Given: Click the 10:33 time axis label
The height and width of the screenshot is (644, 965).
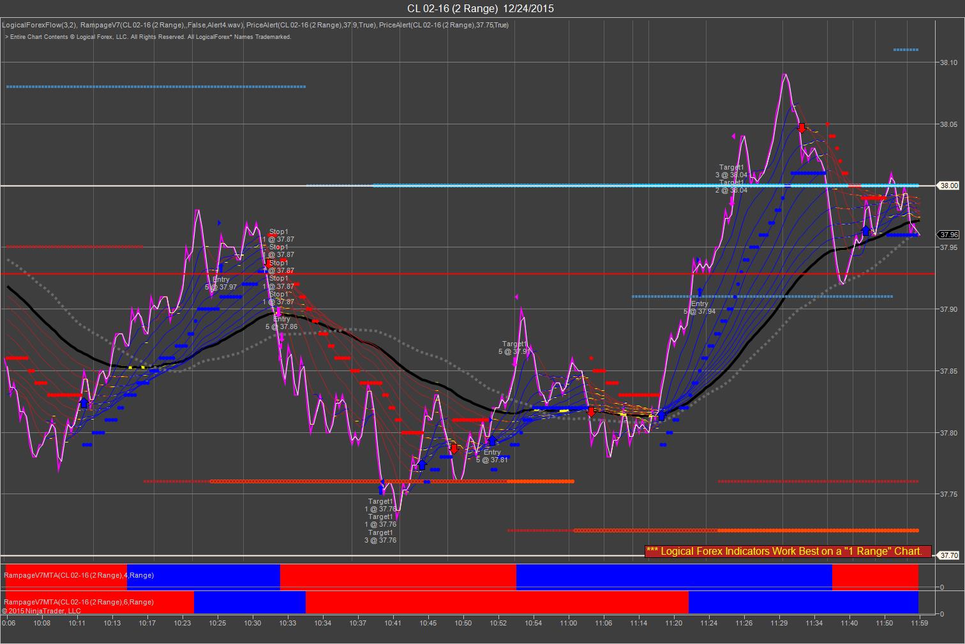Looking at the screenshot, I should coord(287,623).
